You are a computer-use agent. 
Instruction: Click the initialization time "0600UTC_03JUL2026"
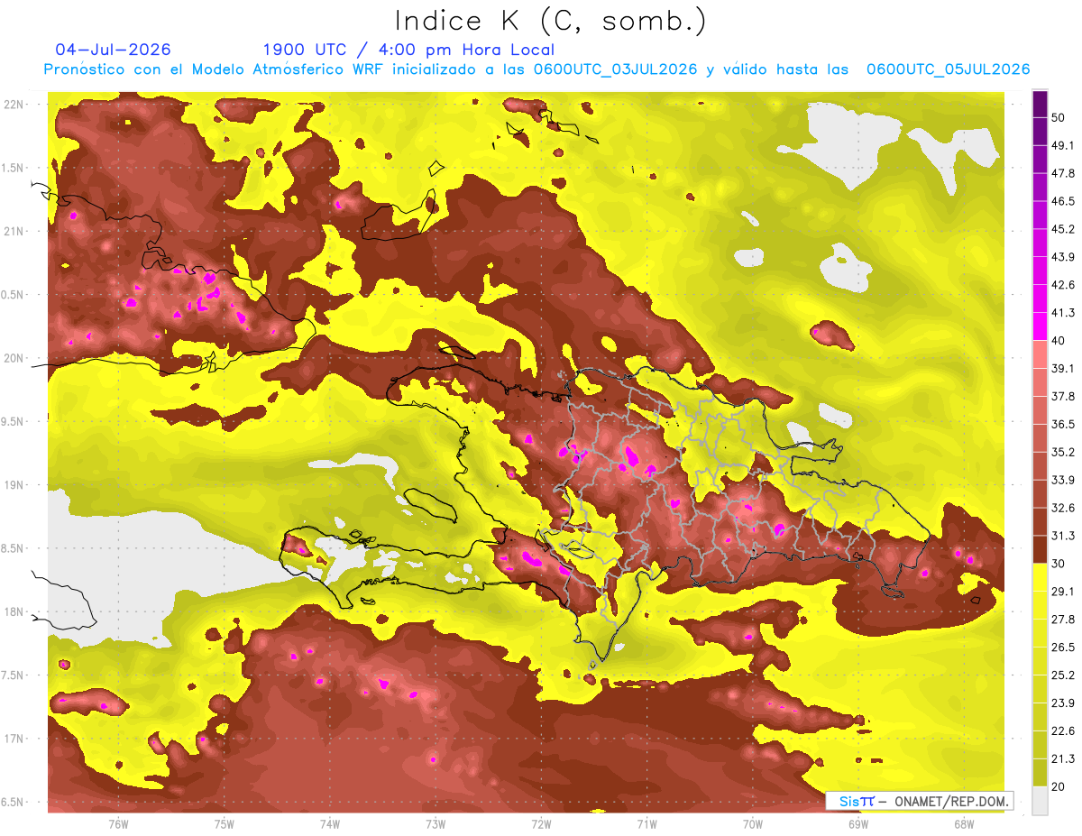coord(615,69)
